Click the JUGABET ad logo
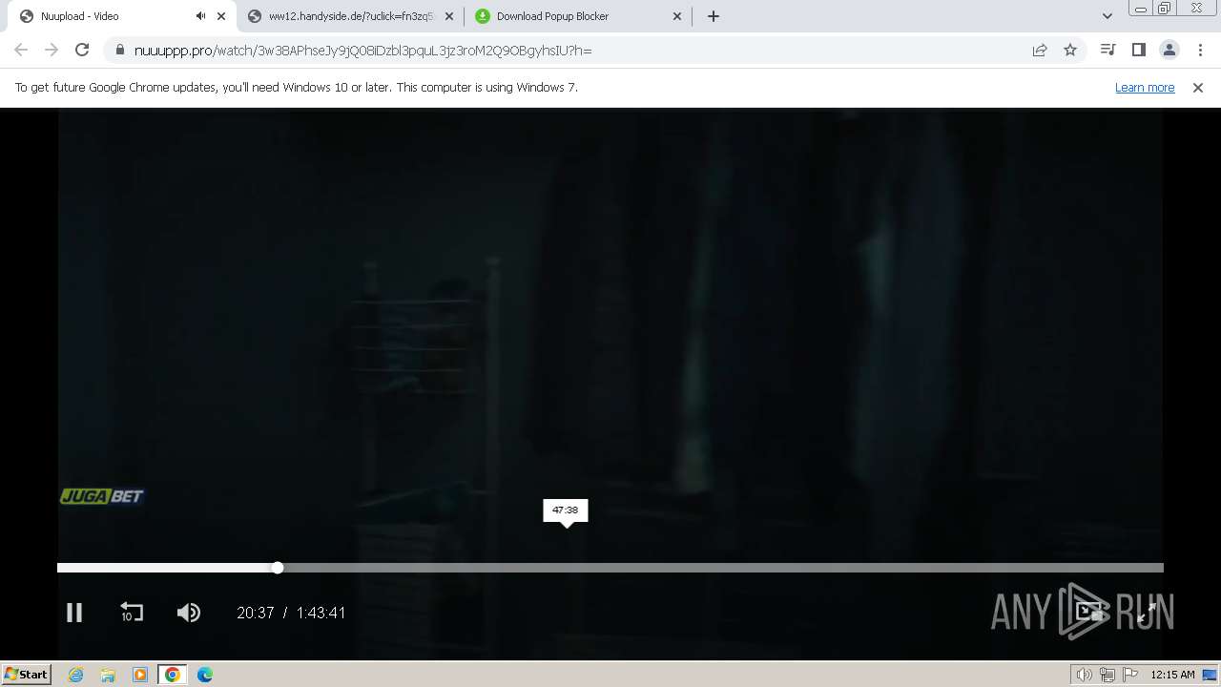Viewport: 1221px width, 687px height. tap(102, 496)
